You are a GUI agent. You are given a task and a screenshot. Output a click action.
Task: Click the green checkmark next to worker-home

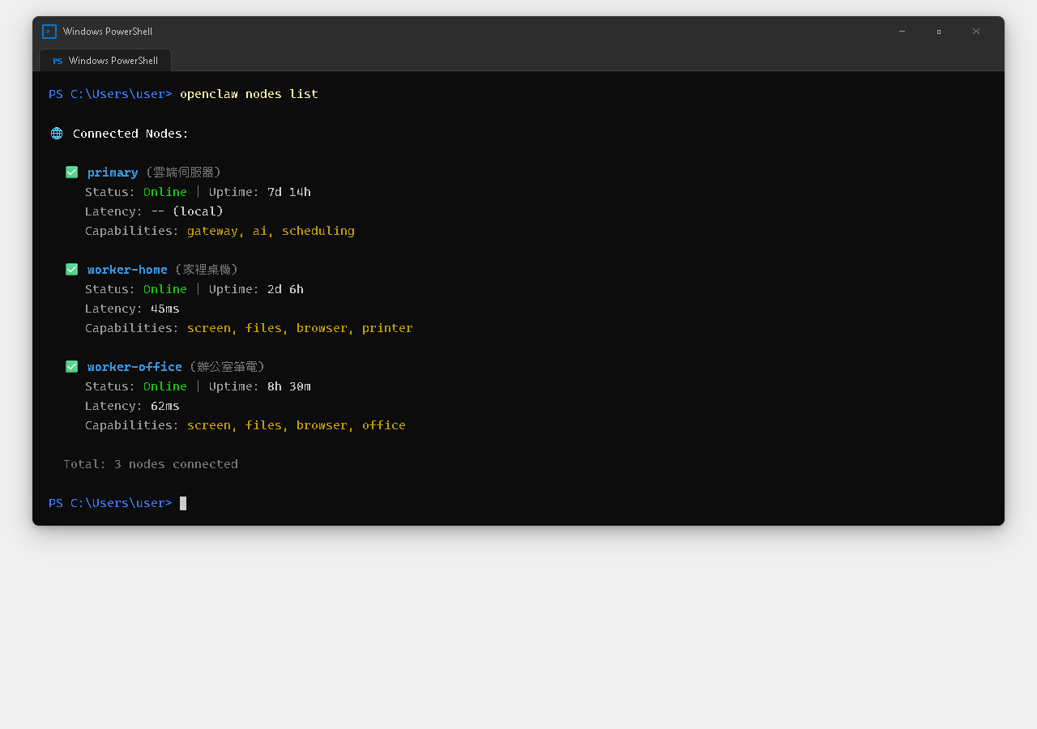pyautogui.click(x=72, y=270)
